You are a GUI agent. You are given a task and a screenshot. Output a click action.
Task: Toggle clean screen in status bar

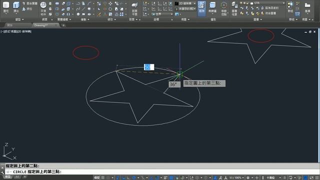[311, 178]
